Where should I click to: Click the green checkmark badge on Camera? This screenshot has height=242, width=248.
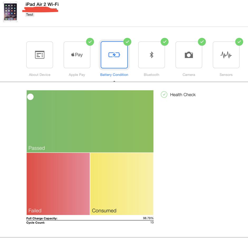point(202,42)
